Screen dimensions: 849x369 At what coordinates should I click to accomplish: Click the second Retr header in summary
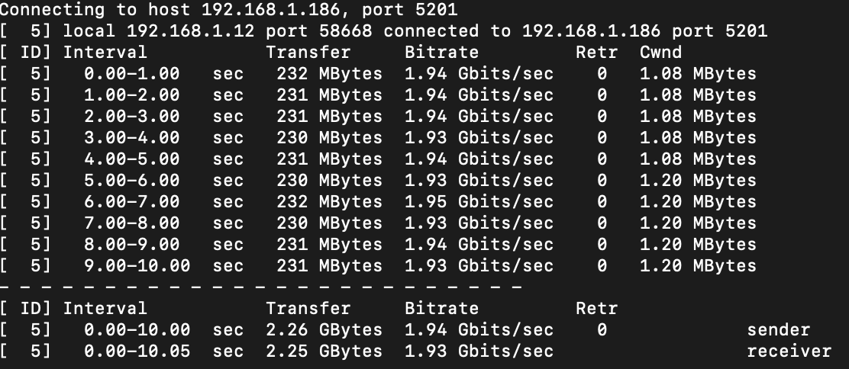coord(597,309)
